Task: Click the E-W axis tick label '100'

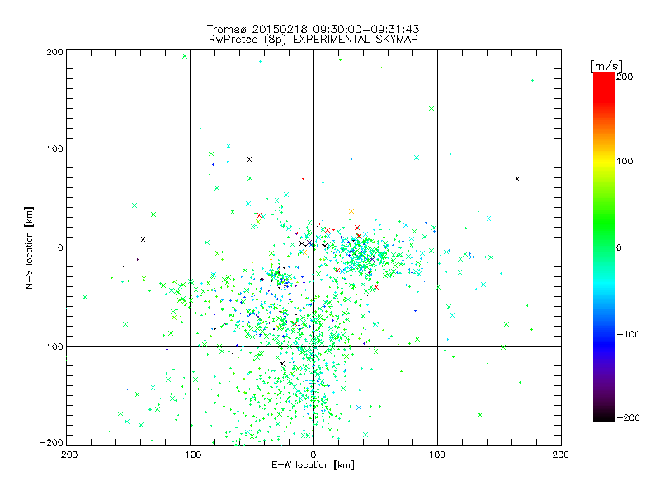Action: (437, 455)
